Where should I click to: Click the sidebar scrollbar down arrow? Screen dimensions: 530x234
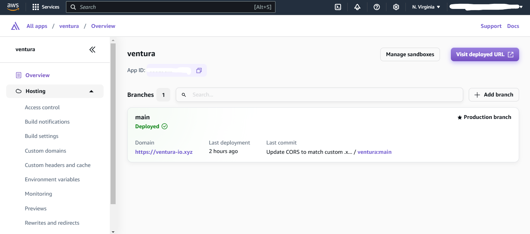pos(113,232)
